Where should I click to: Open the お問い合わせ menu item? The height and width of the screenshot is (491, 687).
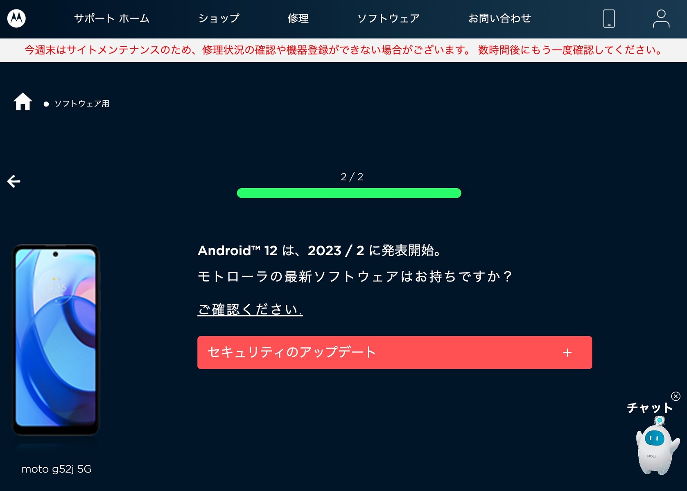click(x=499, y=18)
